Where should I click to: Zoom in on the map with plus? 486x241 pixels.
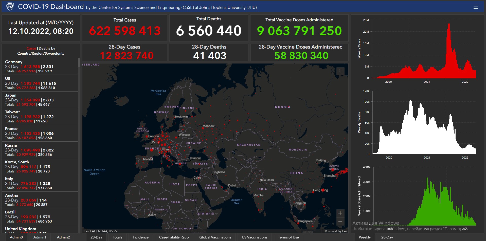(340, 213)
